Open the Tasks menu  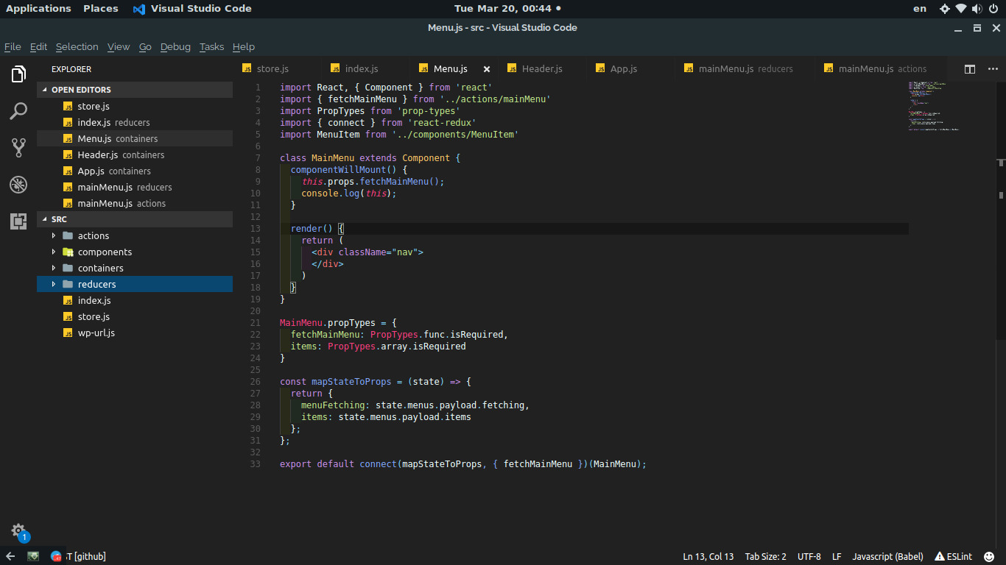(x=211, y=46)
